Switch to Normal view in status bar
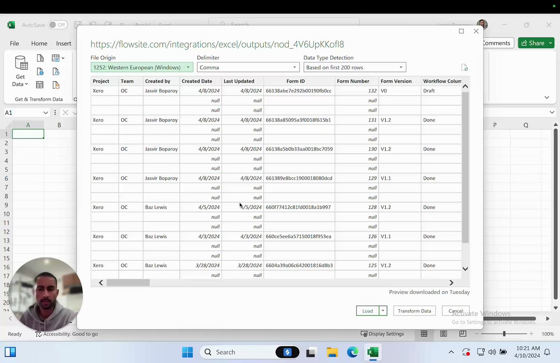560x363 pixels. tap(424, 334)
